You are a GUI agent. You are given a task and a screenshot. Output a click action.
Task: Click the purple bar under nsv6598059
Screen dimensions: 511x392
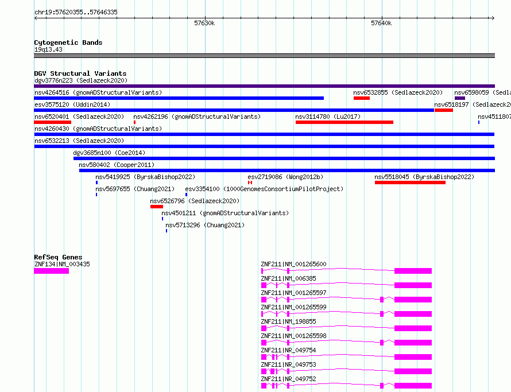point(460,98)
